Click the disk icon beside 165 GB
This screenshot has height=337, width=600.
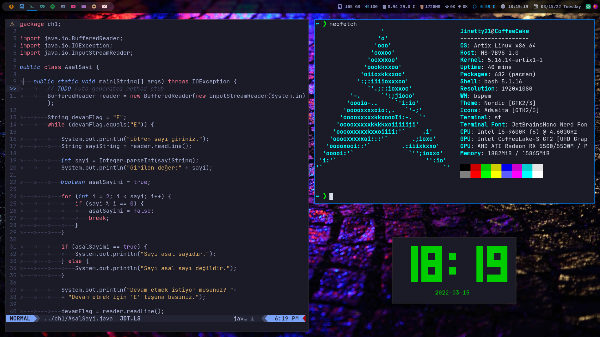point(340,7)
